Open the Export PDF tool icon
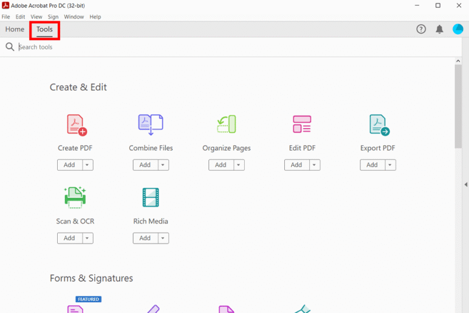 [379, 125]
